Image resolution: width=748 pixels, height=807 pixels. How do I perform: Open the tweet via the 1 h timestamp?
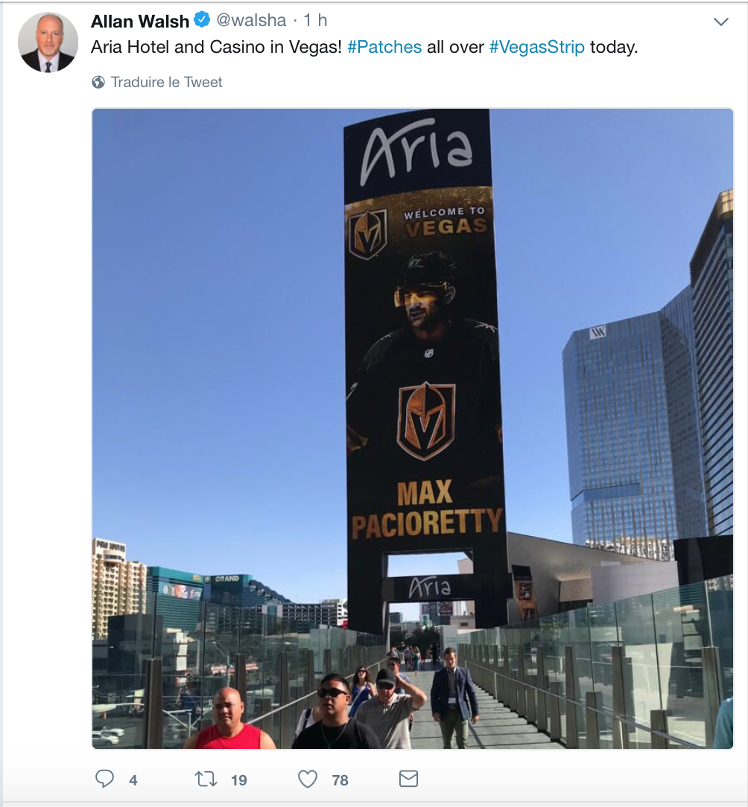tap(315, 20)
